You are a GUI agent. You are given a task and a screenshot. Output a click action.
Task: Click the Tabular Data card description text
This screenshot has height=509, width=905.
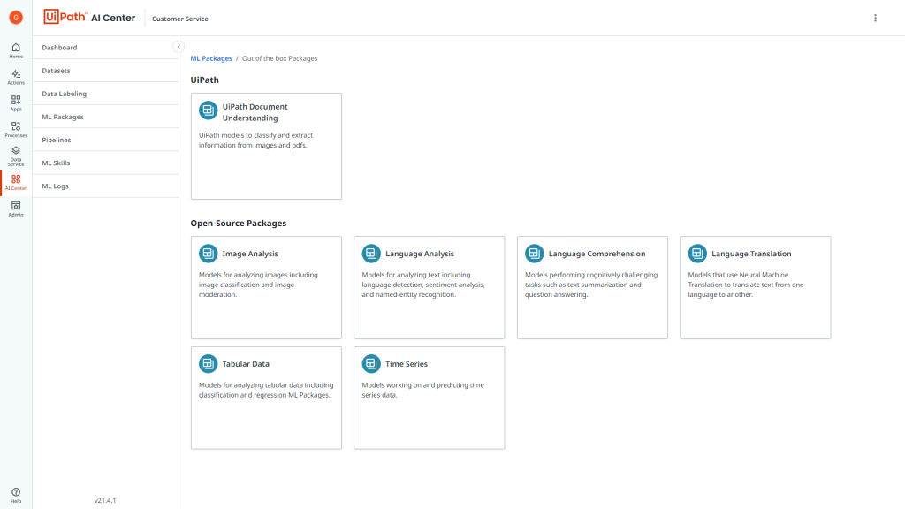coord(266,390)
